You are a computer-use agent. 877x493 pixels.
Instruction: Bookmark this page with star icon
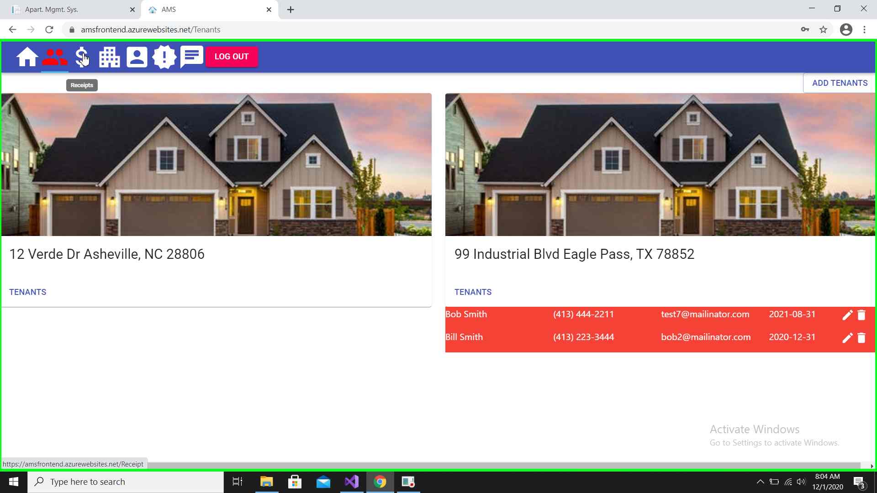click(823, 30)
